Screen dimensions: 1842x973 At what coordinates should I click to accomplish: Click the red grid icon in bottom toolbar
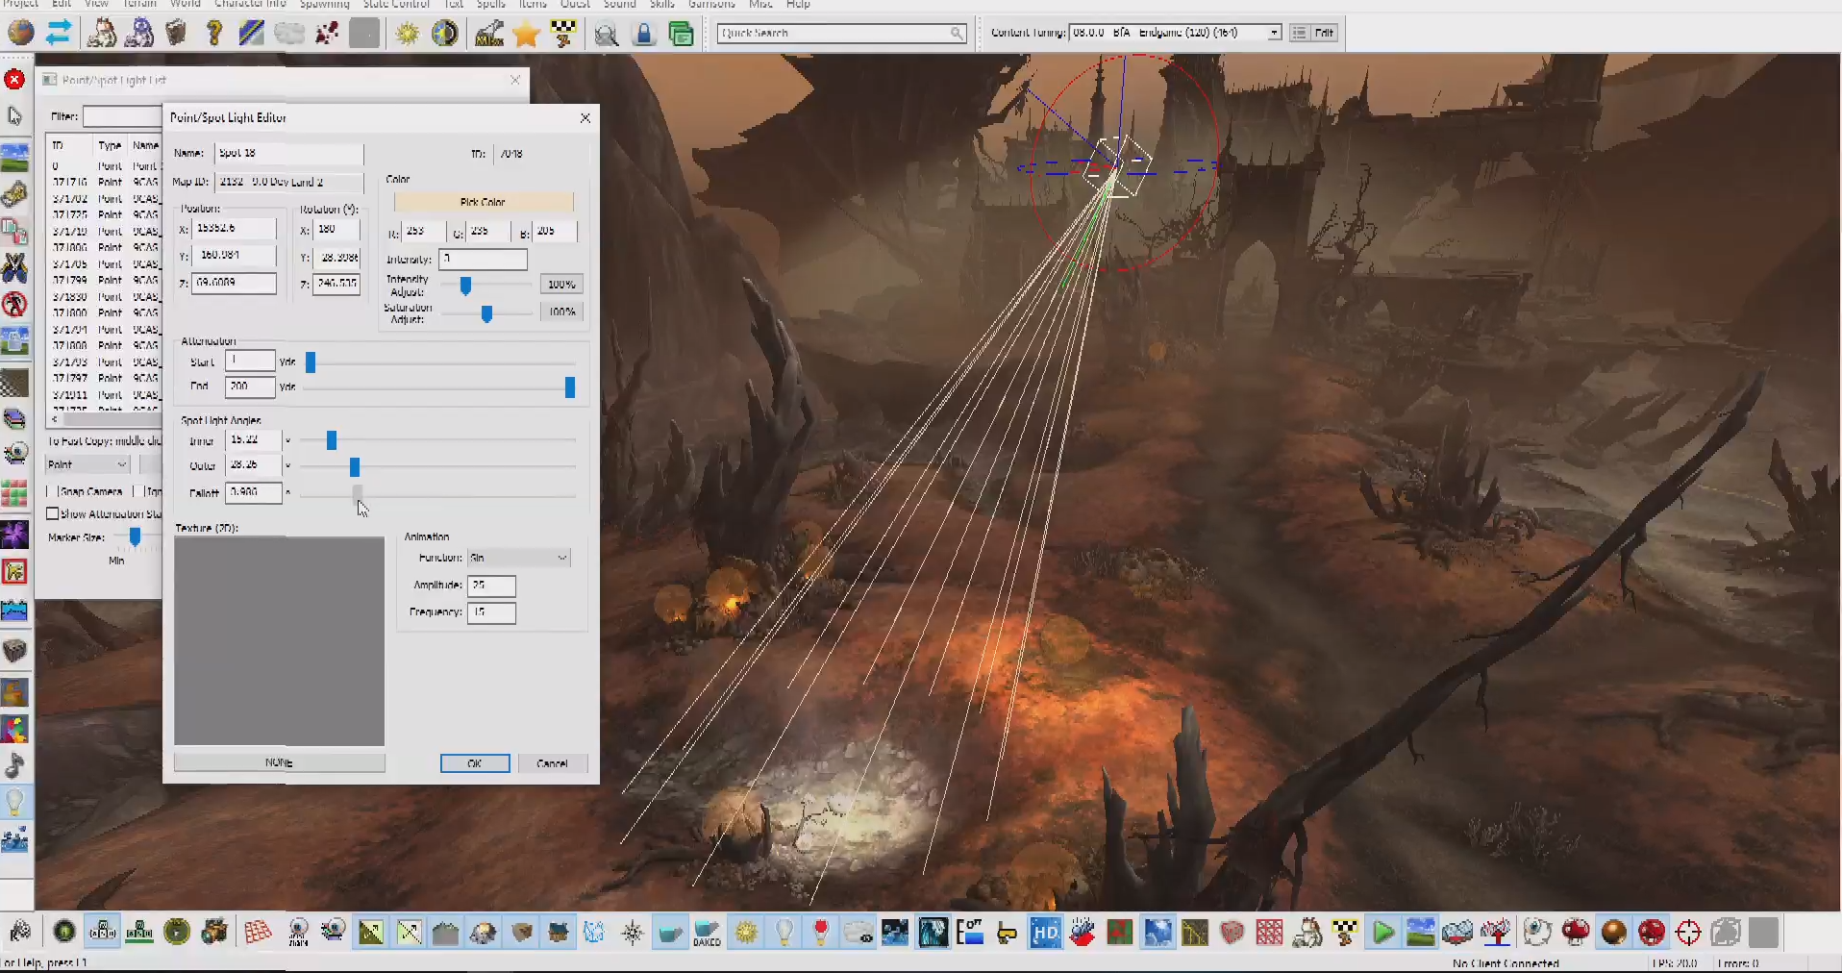258,932
